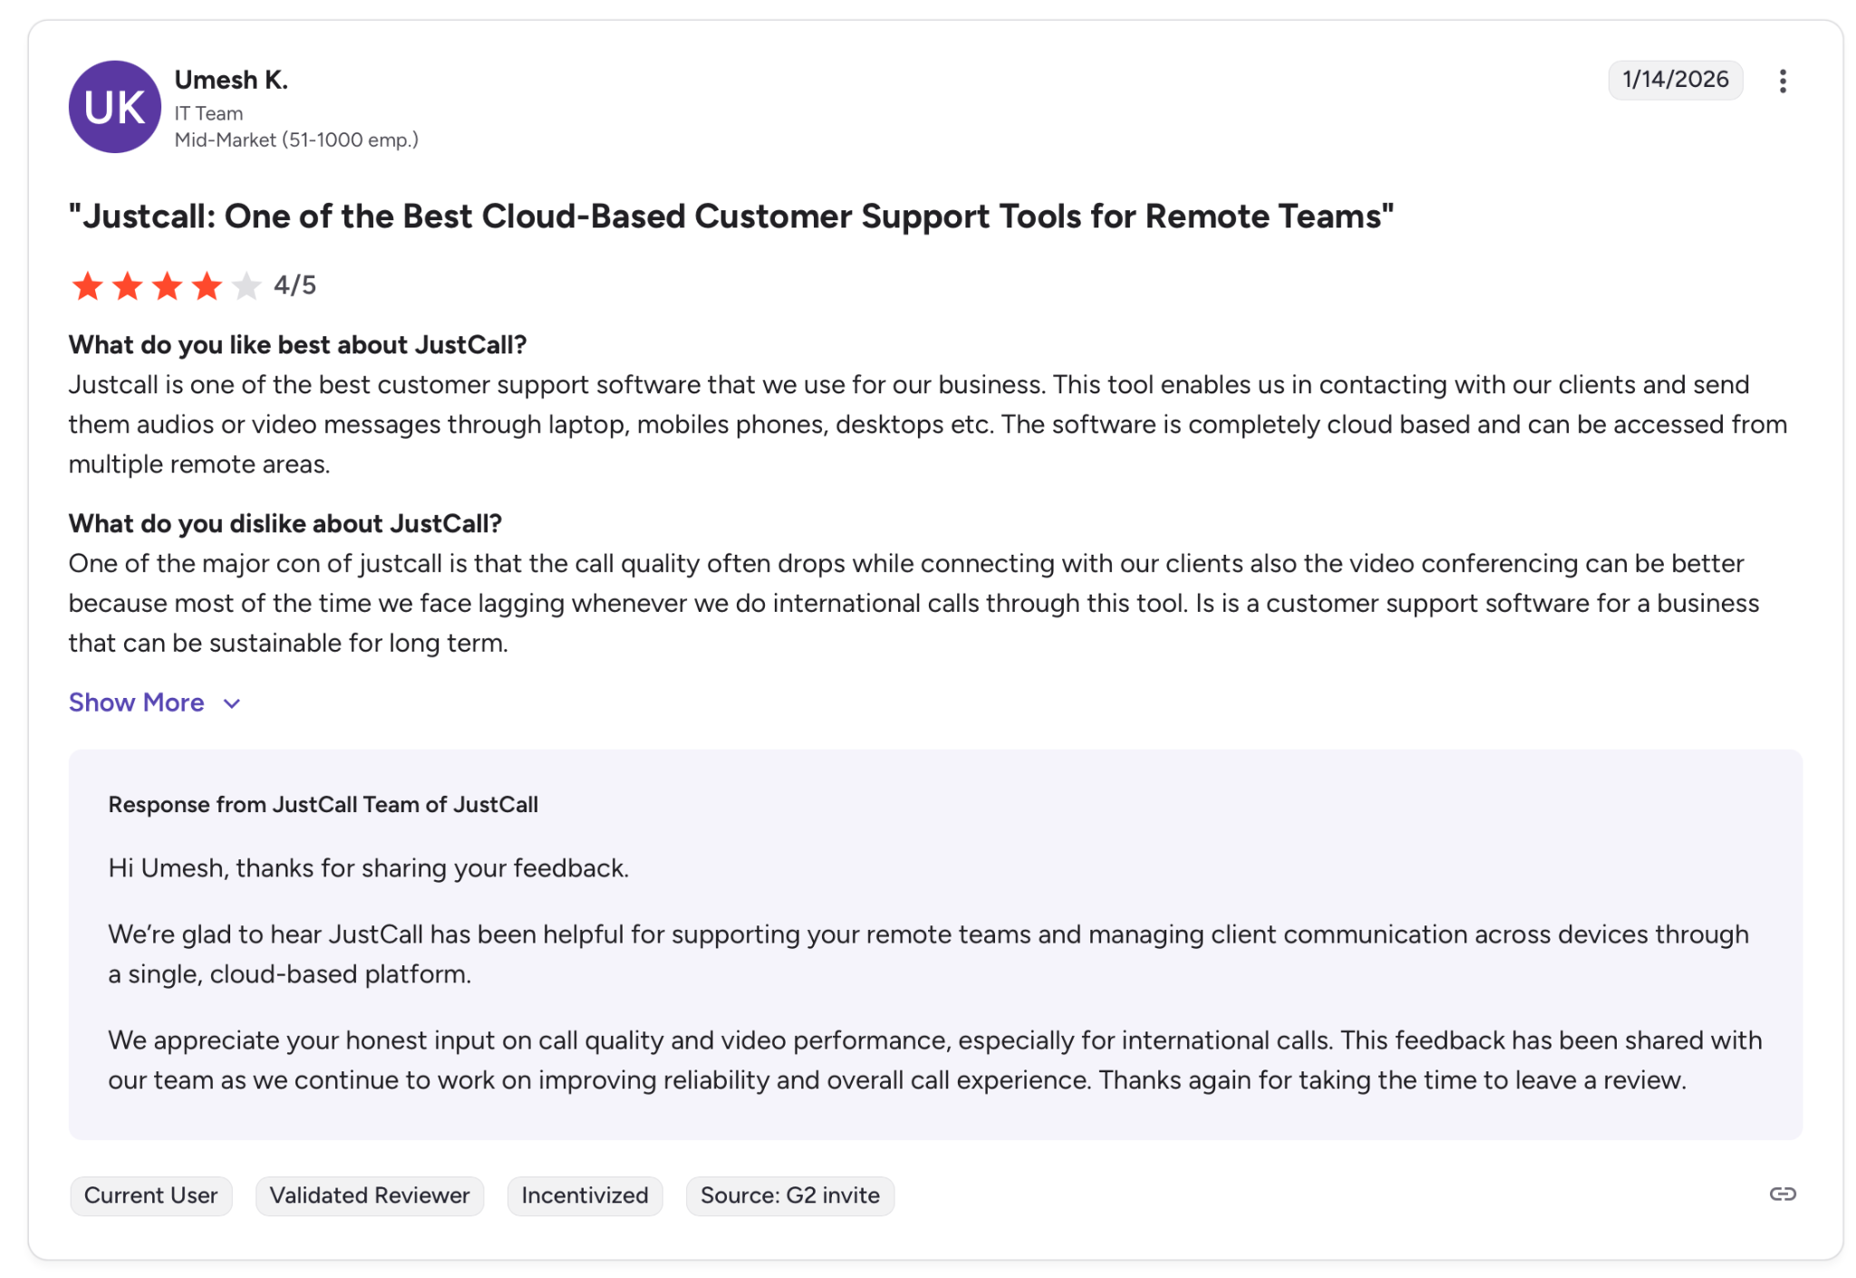Click the Mid-Market (51-1000 emp.) label
This screenshot has width=1856, height=1278.
coord(296,140)
